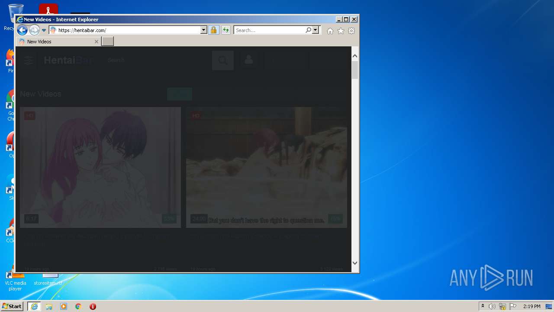Open the volume speaker tray icon
554x312 pixels.
pyautogui.click(x=492, y=306)
